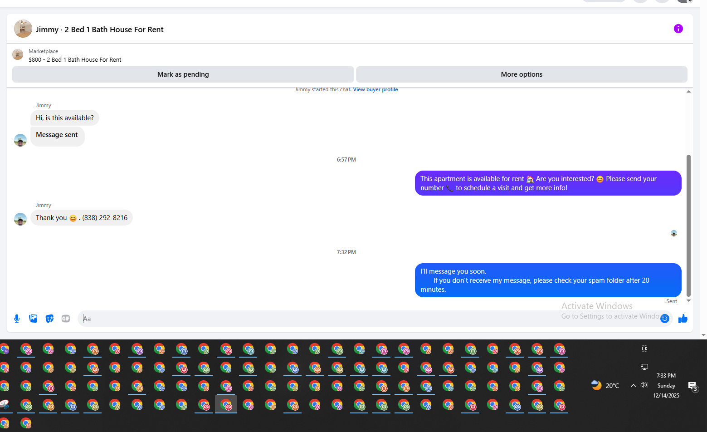Click the microphone voice clip icon

(17, 319)
